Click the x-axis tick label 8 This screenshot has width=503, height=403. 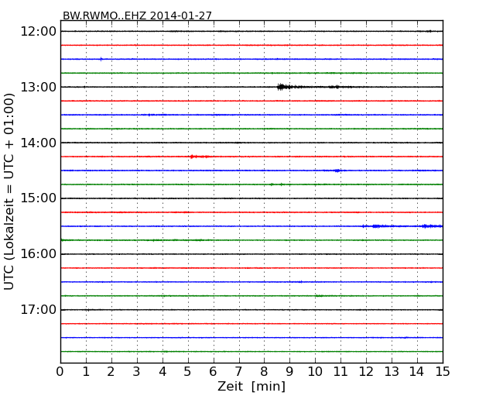pyautogui.click(x=265, y=372)
